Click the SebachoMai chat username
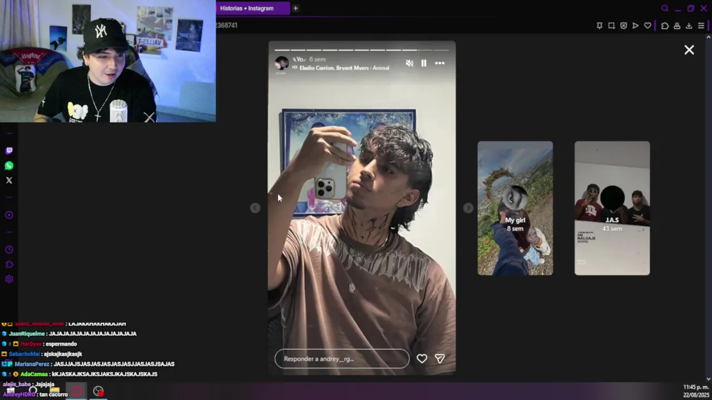 24,354
